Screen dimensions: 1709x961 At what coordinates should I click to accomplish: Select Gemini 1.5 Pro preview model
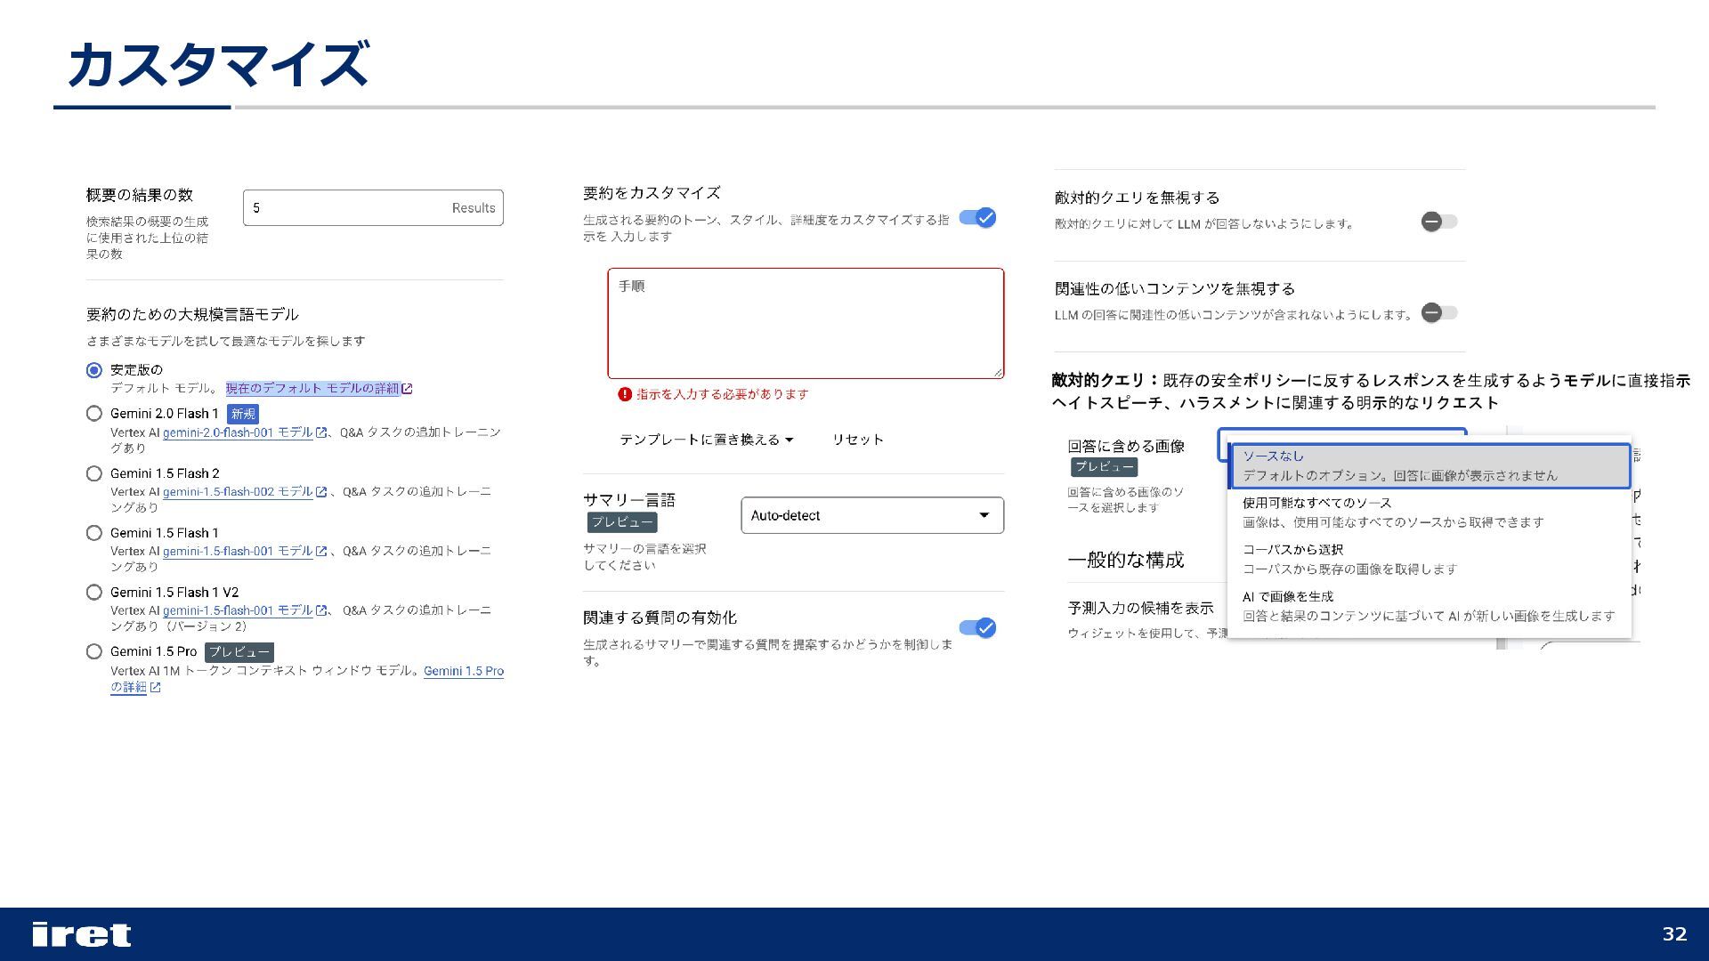point(94,651)
